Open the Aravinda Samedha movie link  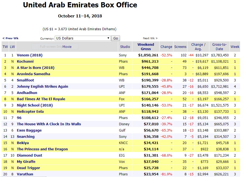(33, 74)
